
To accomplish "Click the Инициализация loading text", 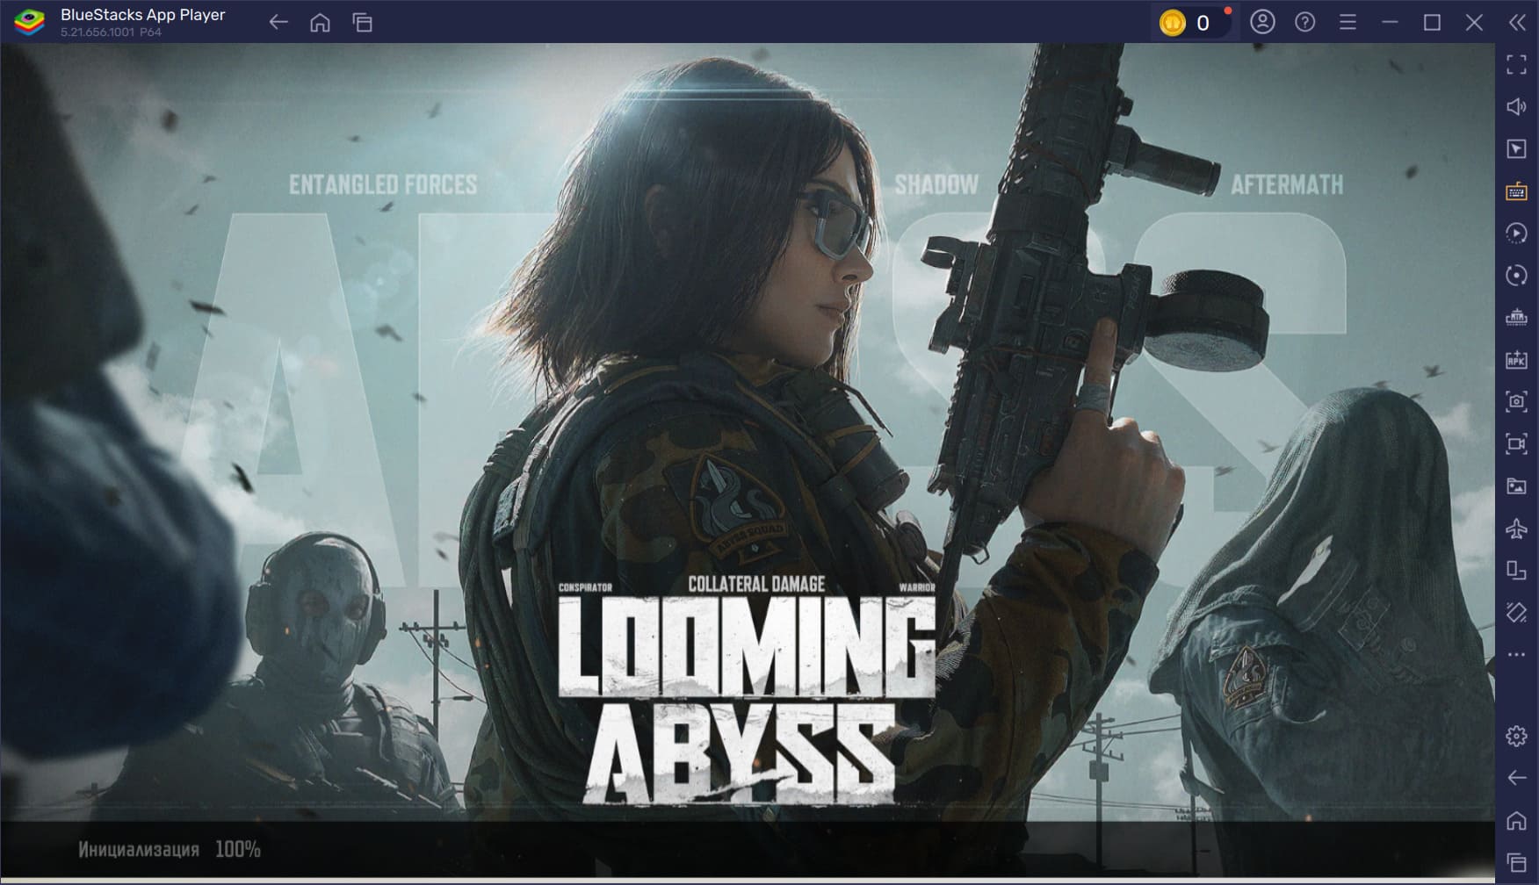I will pyautogui.click(x=139, y=849).
